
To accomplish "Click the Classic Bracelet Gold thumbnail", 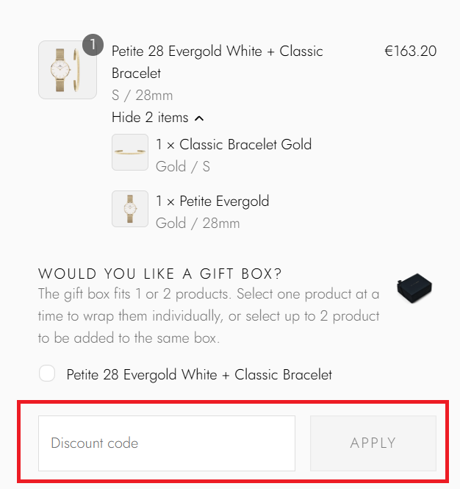I will coord(130,152).
